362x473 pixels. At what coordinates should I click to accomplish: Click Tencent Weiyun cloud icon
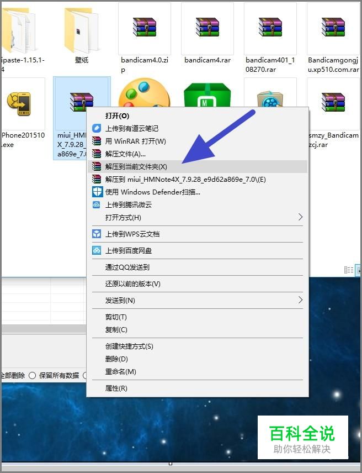pyautogui.click(x=97, y=204)
